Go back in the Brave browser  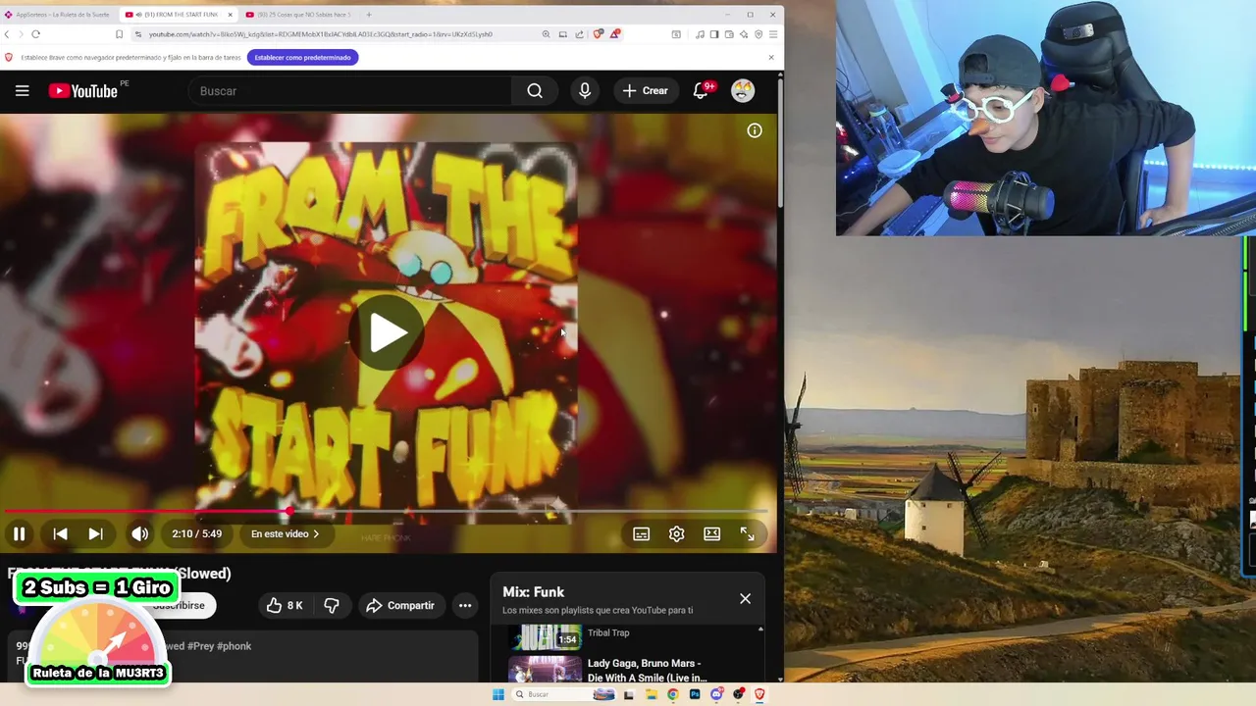[x=8, y=34]
